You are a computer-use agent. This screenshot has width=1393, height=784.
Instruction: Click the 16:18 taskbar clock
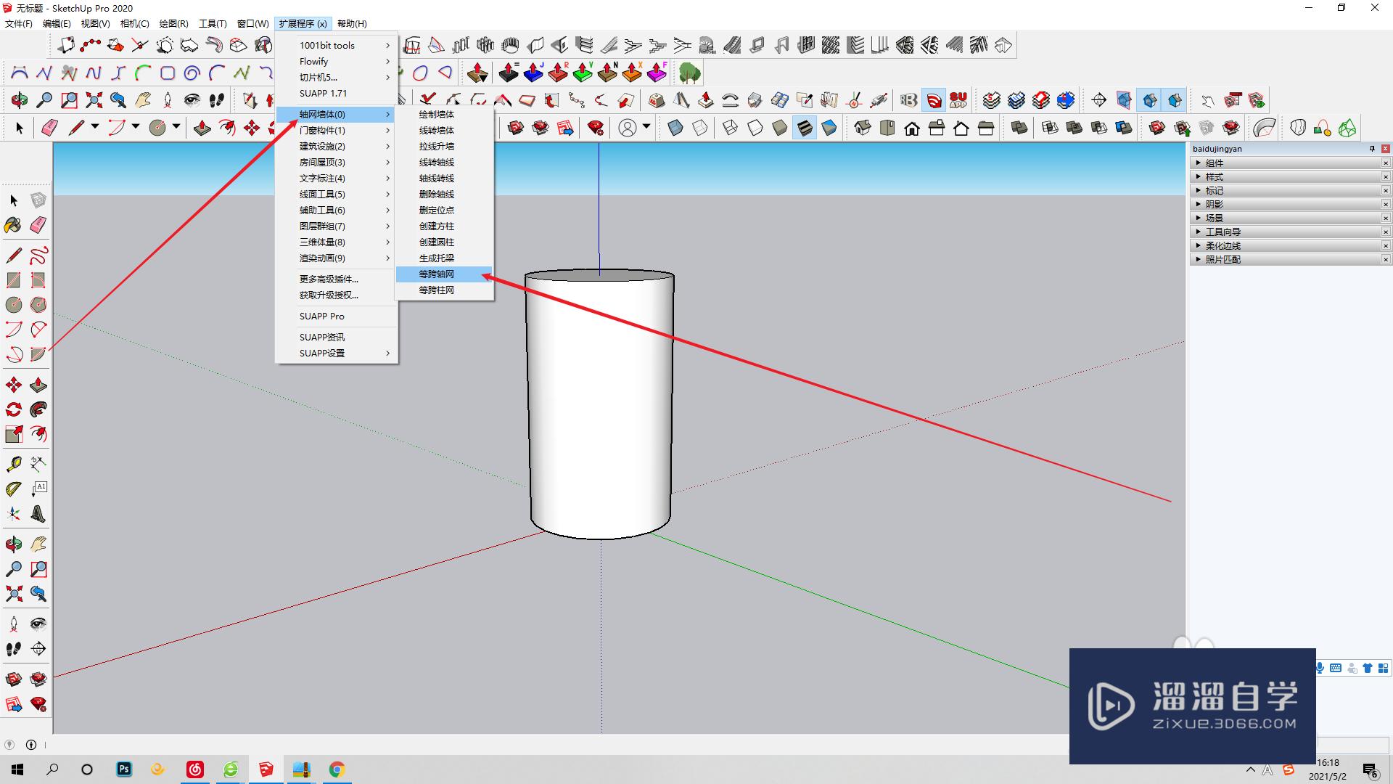point(1328,763)
